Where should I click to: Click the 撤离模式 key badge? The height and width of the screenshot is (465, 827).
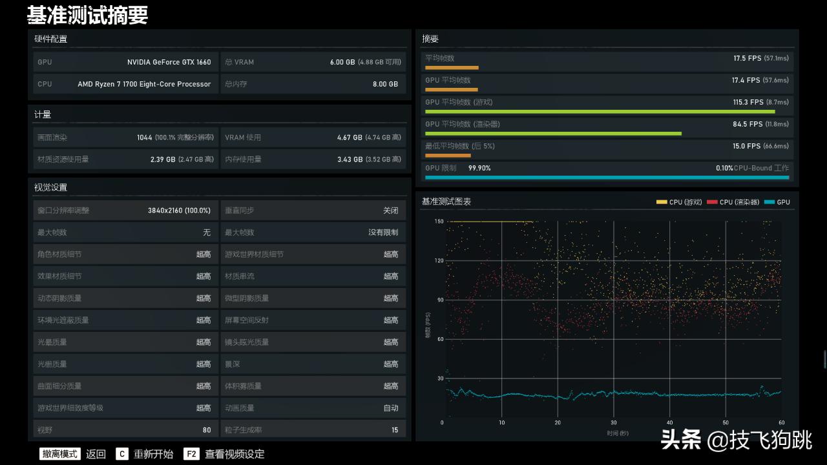click(x=60, y=454)
